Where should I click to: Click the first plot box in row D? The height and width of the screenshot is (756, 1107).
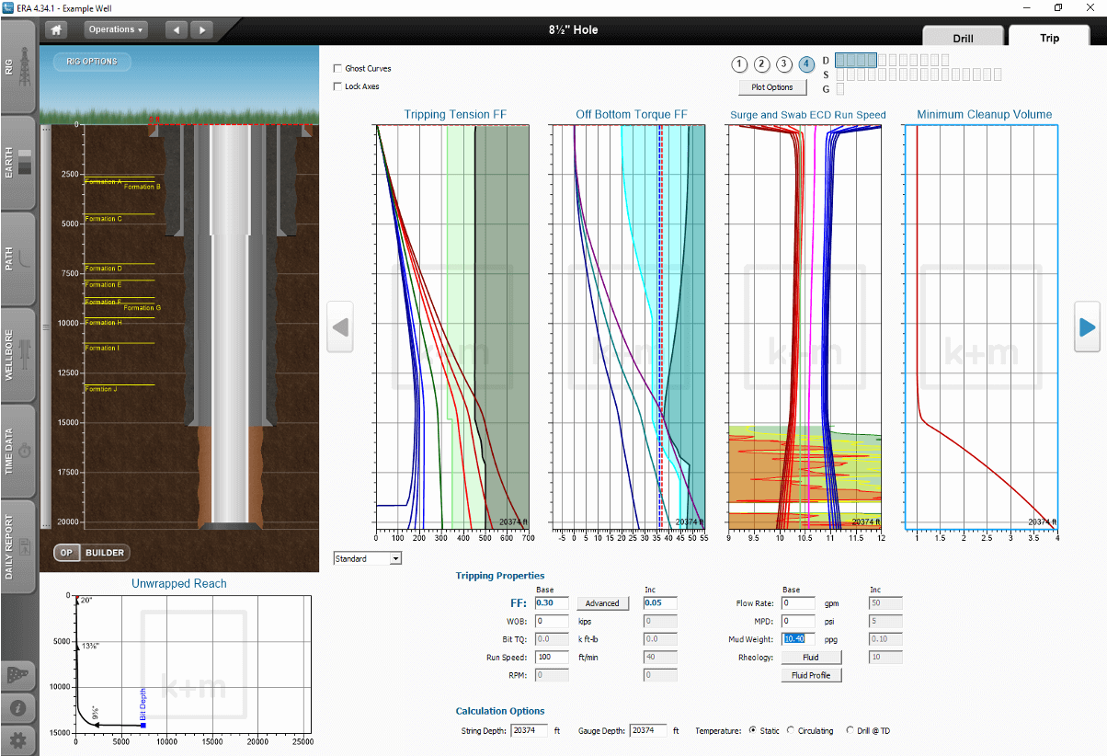pos(840,60)
